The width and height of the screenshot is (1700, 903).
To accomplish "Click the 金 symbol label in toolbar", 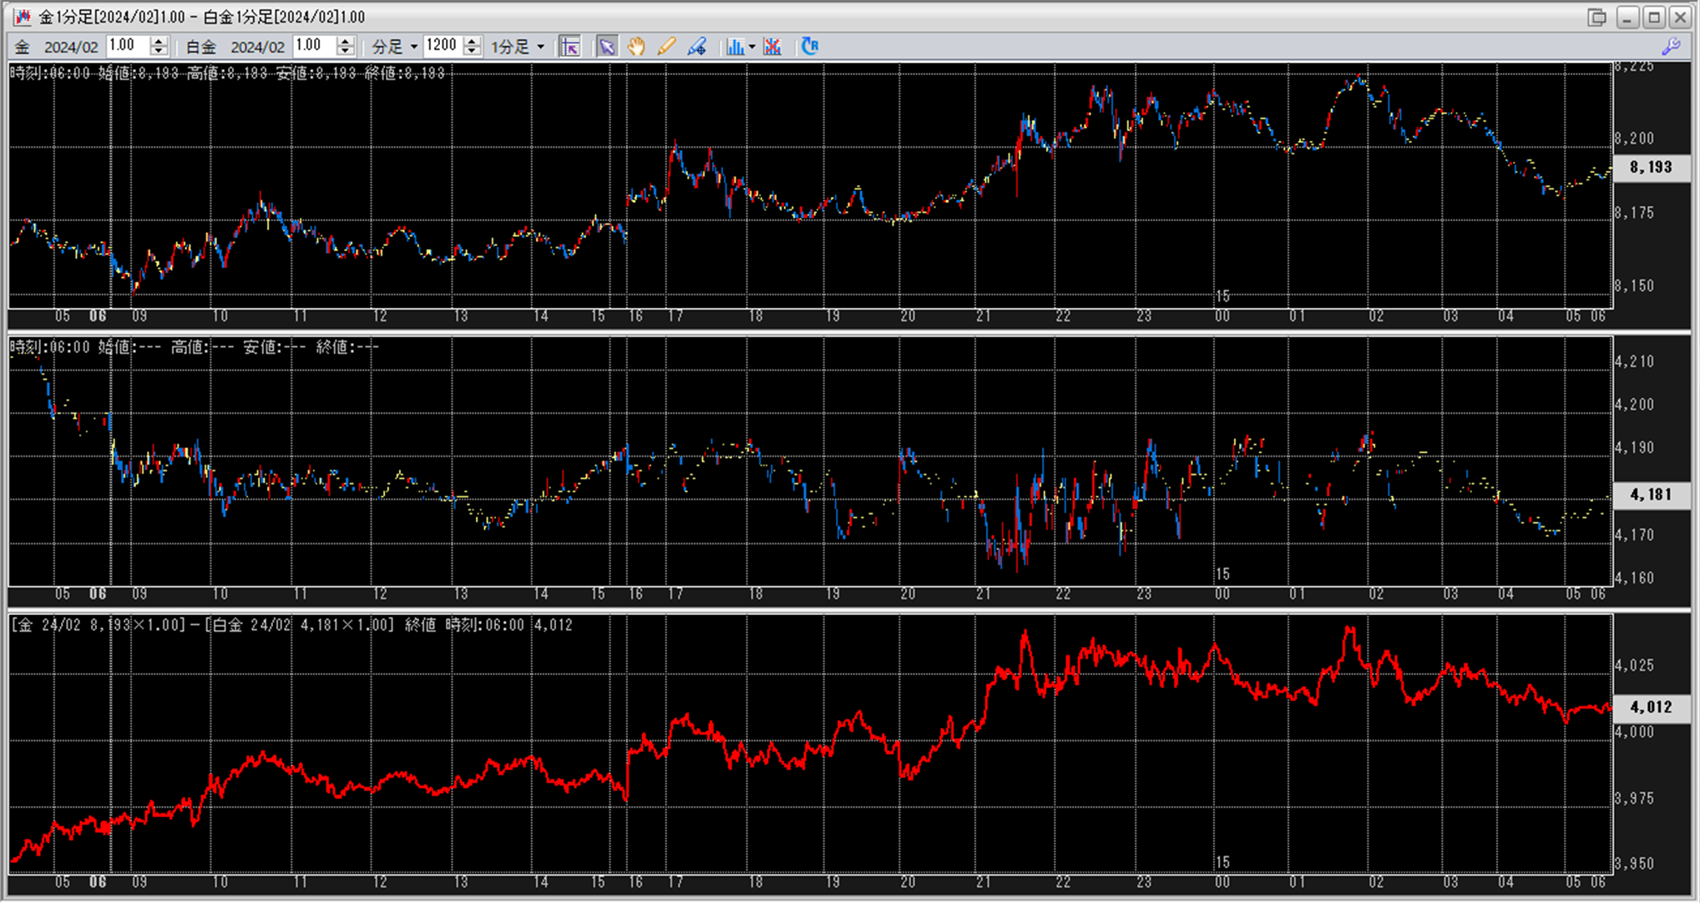I will [x=23, y=47].
